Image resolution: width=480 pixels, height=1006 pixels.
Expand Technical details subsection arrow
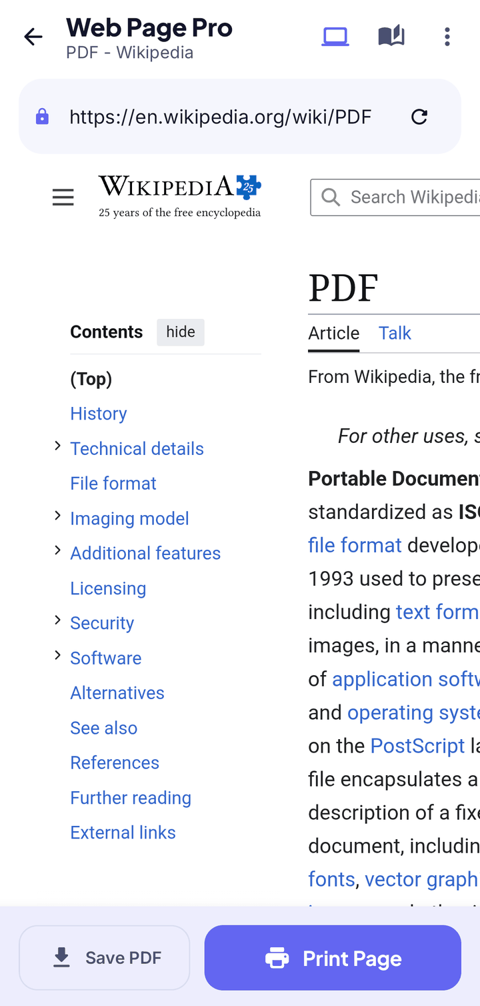tap(57, 446)
